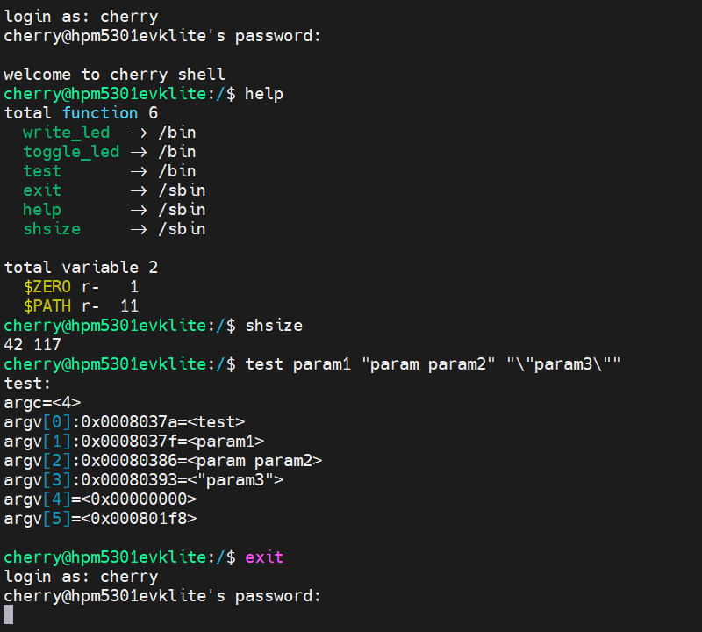Click the typed help command at first prompt

click(264, 94)
